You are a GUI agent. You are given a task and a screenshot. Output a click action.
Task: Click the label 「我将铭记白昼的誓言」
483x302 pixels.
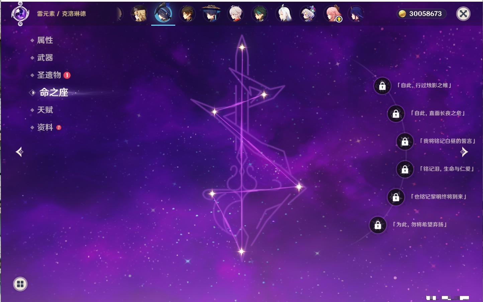point(447,141)
